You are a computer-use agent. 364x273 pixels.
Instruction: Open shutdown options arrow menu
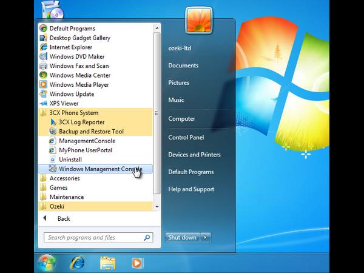[x=206, y=237]
